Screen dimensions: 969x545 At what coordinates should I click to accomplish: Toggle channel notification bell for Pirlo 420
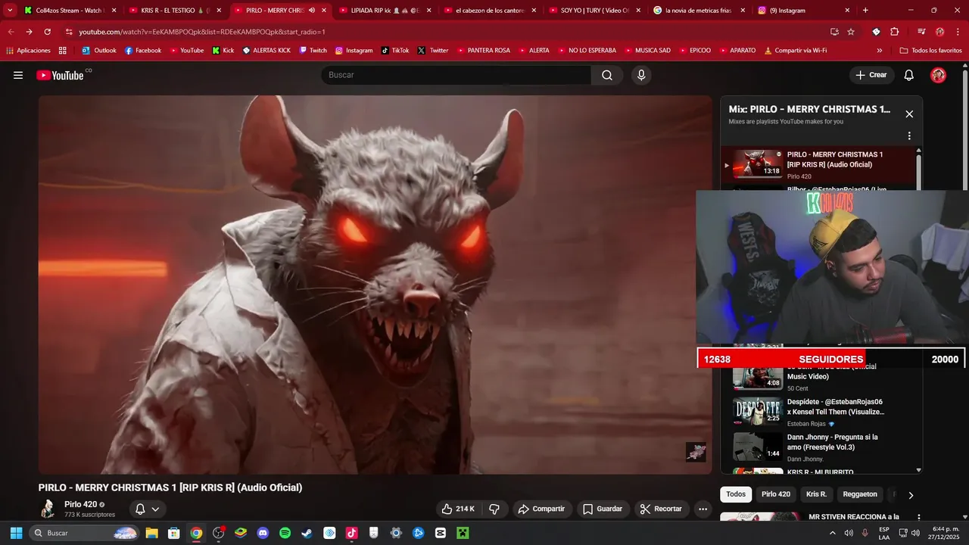point(140,509)
